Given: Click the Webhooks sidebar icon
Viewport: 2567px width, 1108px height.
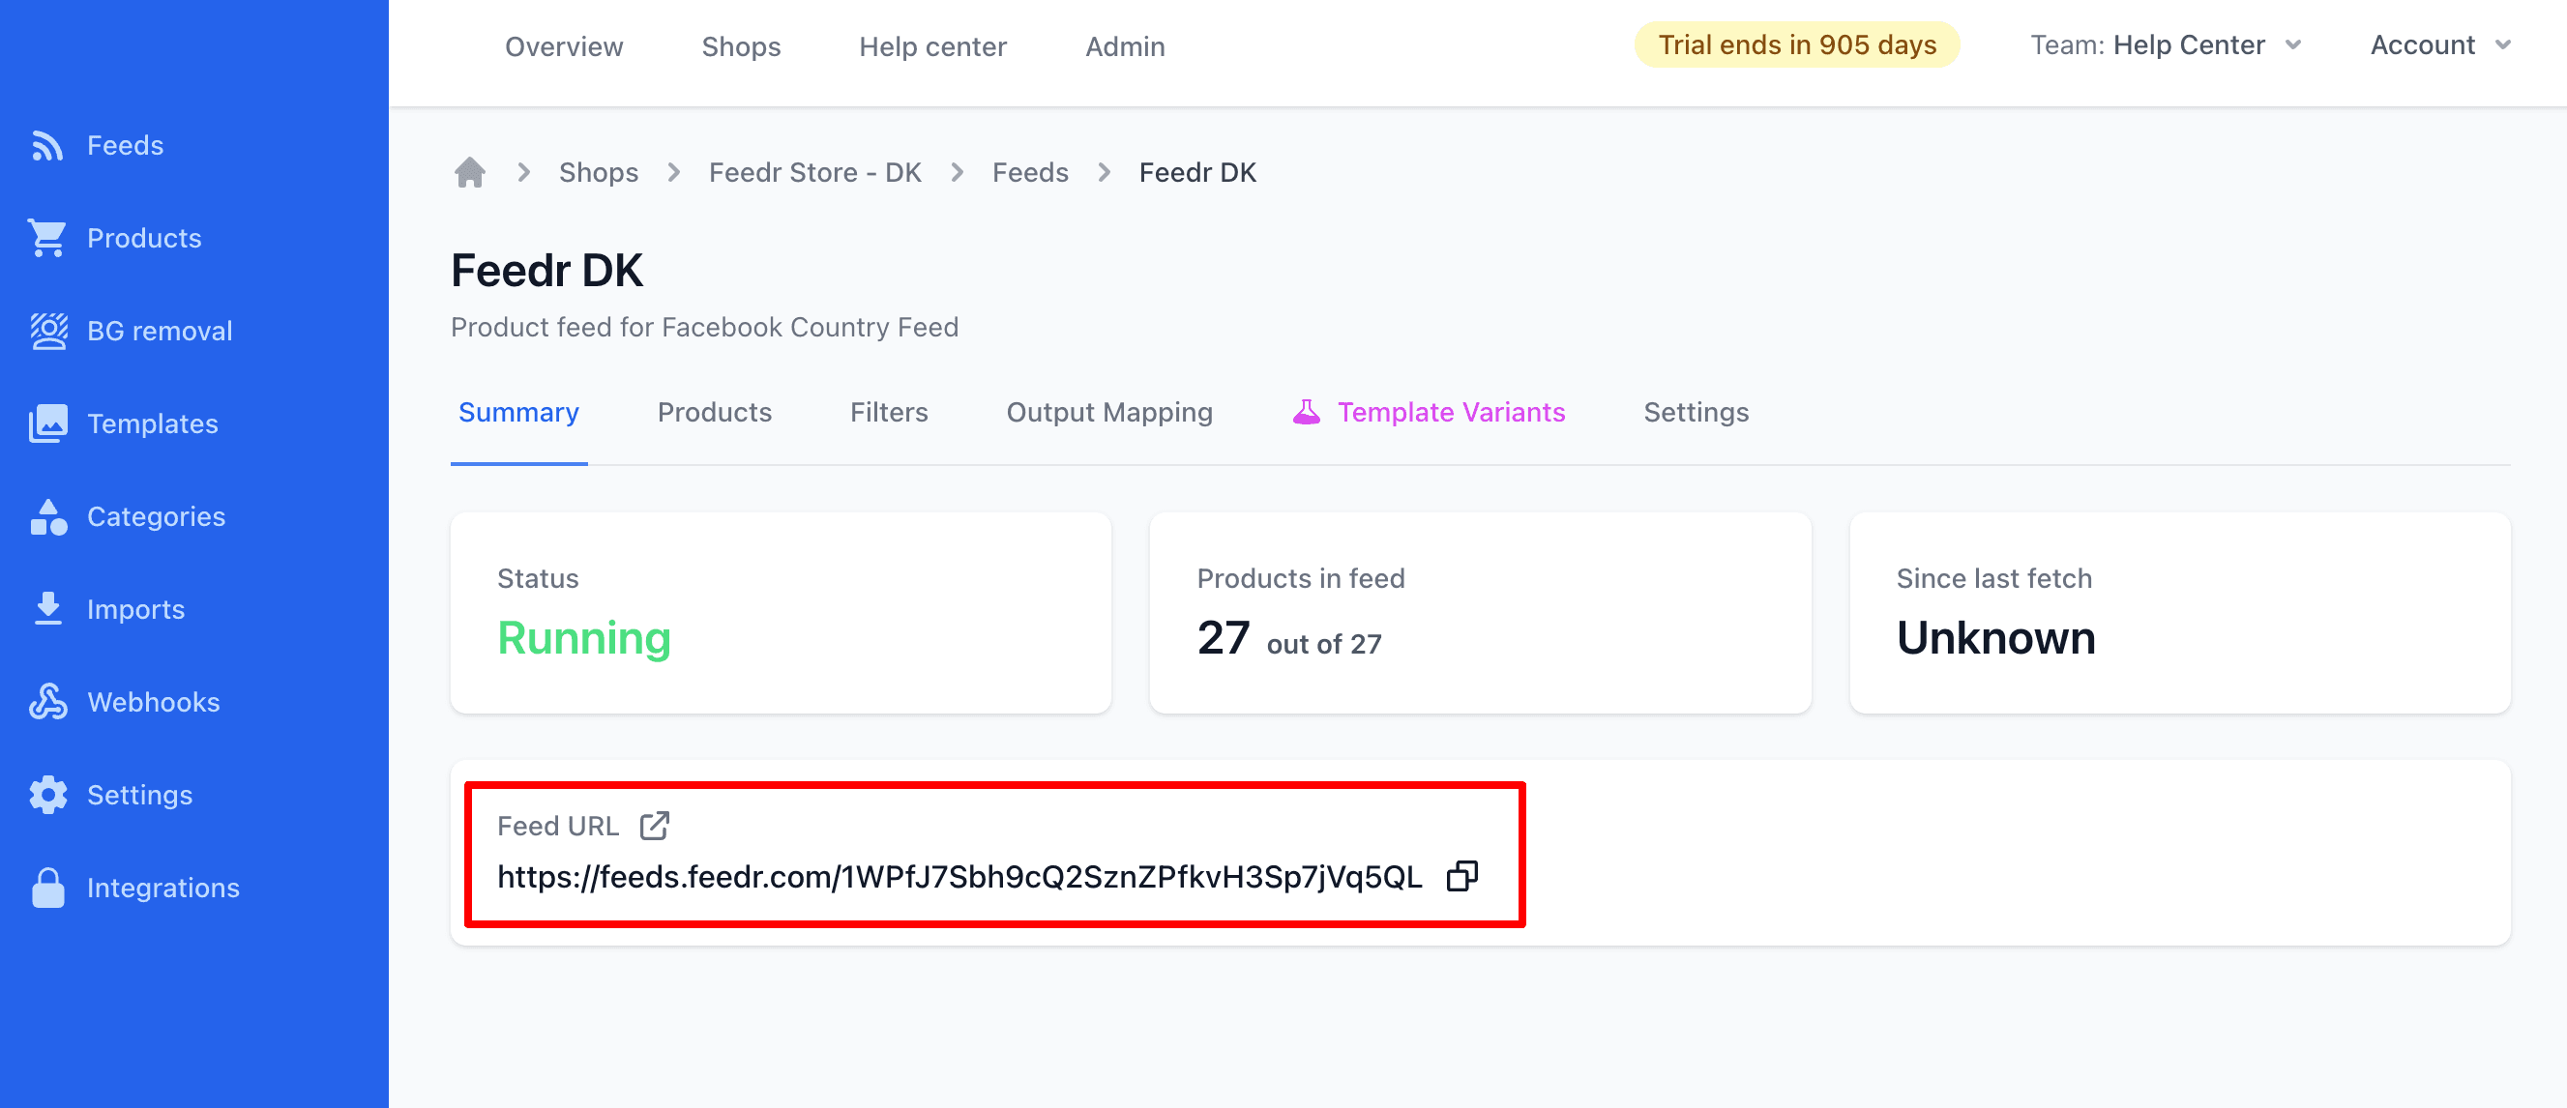Looking at the screenshot, I should pos(46,700).
